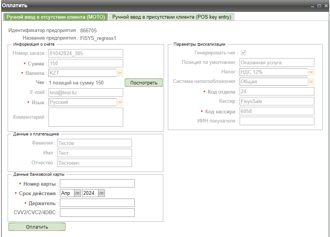The image size is (330, 237).
Task: Choose the expiry year dropdown 2024
Action: point(93,193)
